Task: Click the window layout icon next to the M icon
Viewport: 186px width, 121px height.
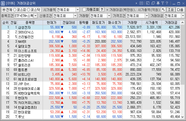Action: pos(148,3)
